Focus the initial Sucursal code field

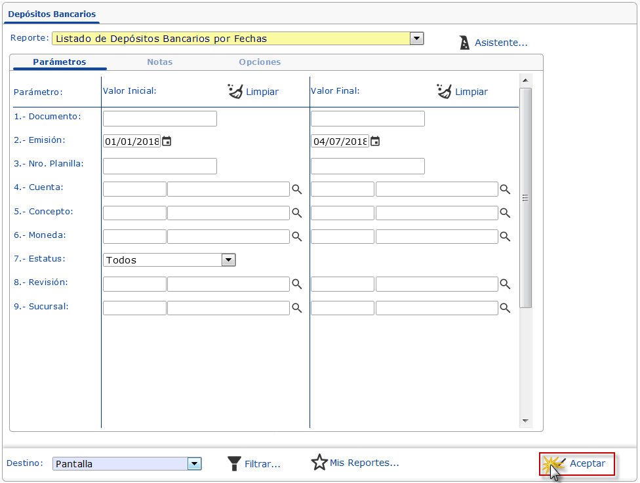tap(134, 308)
